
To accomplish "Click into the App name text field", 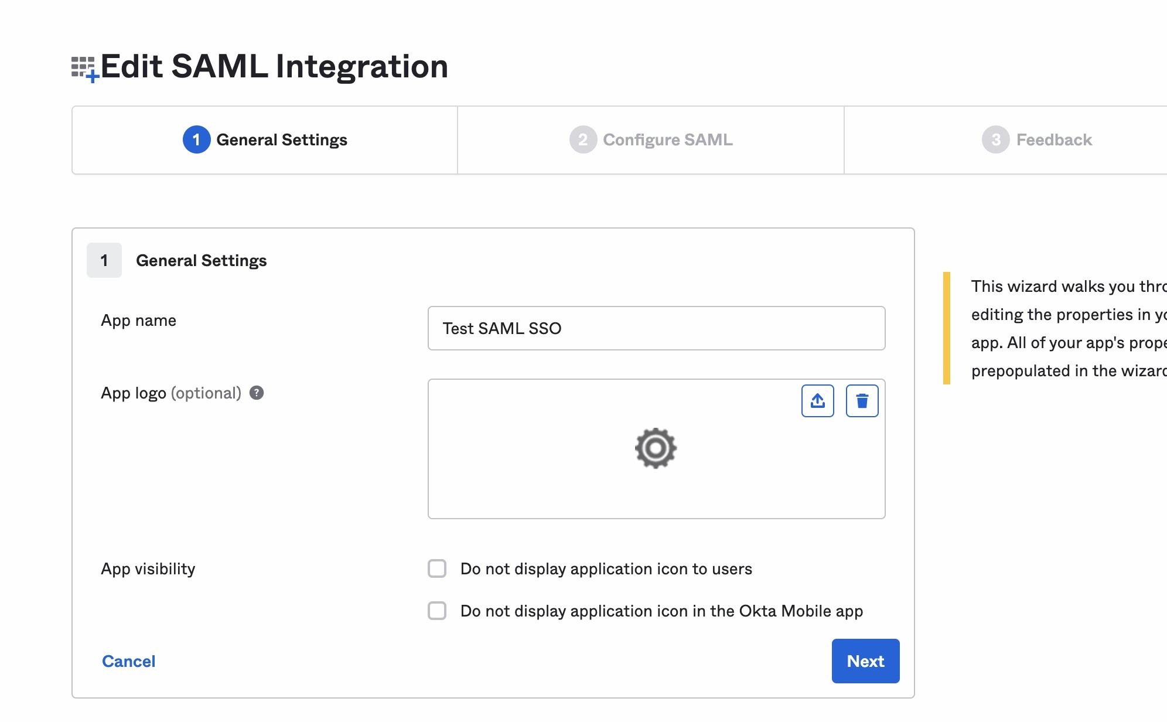I will [x=656, y=328].
